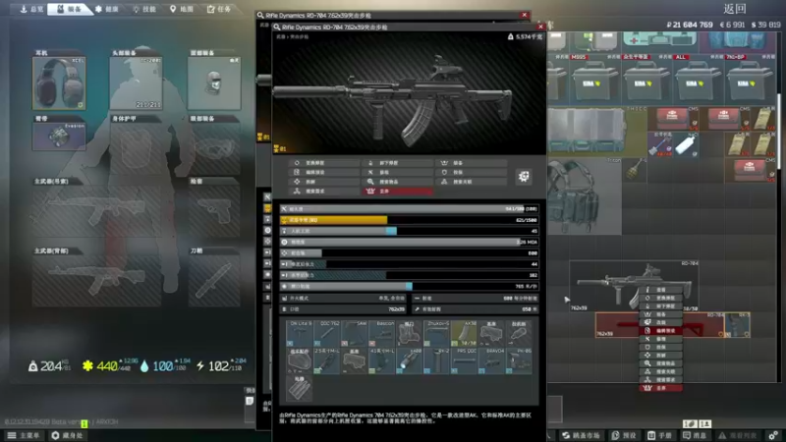Select the BRAVO4 scope mod slot
Screen dimensions: 786x442
click(x=491, y=361)
